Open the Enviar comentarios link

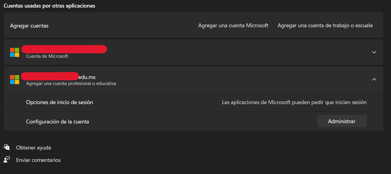(38, 160)
